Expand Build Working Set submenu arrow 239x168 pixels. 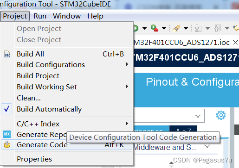(127, 87)
